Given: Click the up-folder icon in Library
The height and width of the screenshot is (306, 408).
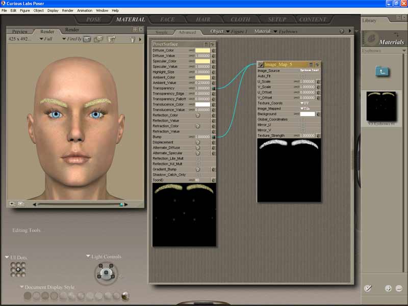Looking at the screenshot, I should click(x=381, y=71).
